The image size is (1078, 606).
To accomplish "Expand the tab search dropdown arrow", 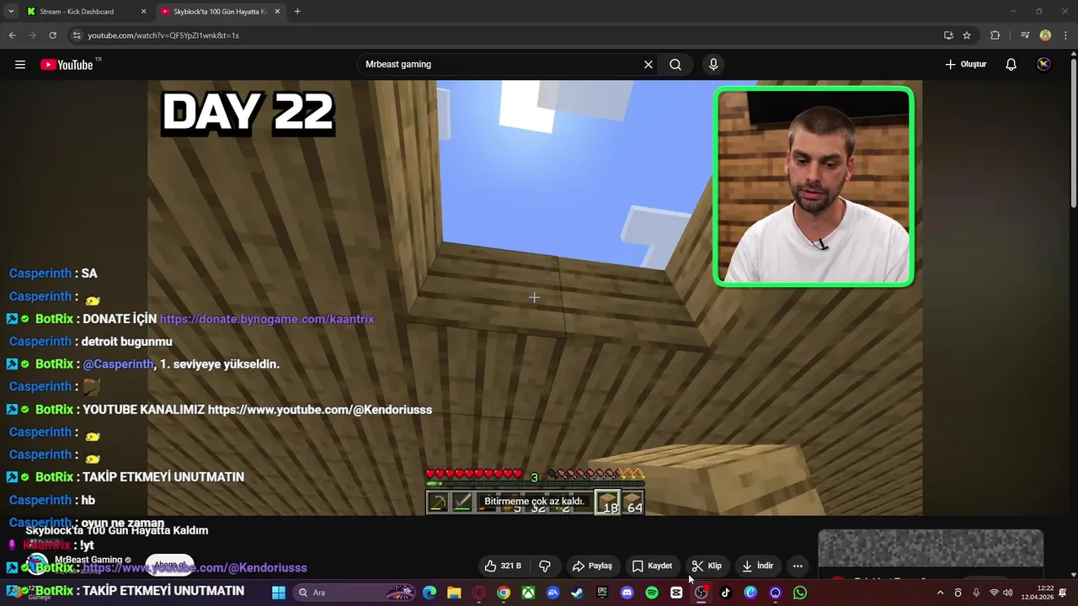I will [x=11, y=12].
